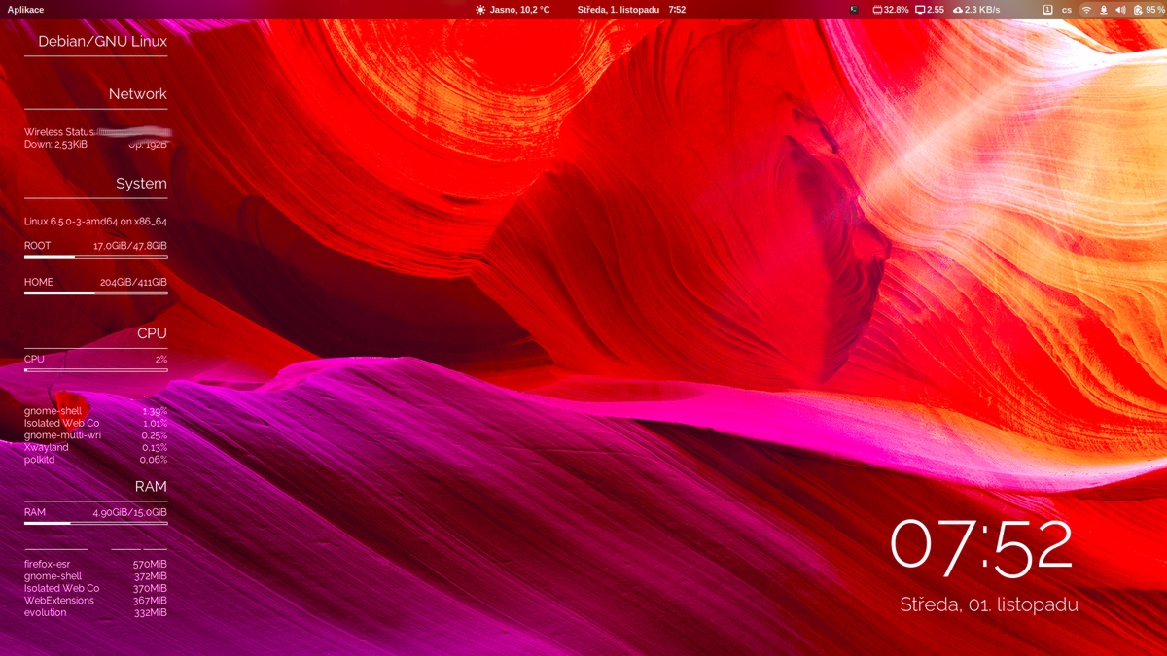
Task: Click the firefox-esr row in the RAM list
Action: (x=95, y=564)
